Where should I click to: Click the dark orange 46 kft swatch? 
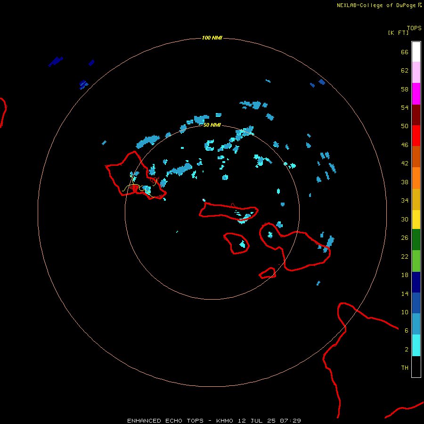click(416, 156)
